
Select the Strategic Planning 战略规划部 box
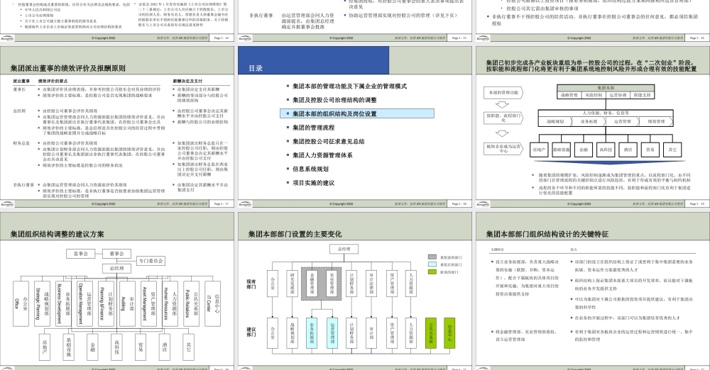point(42,303)
